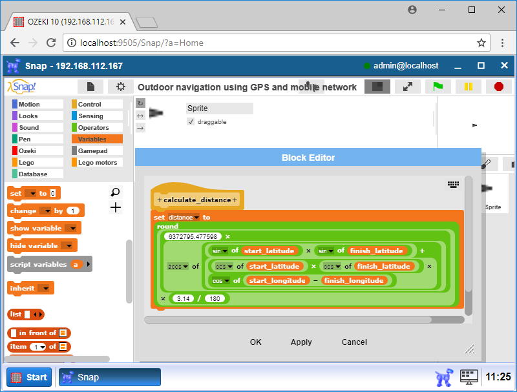Click the Snap! logo

[21, 87]
